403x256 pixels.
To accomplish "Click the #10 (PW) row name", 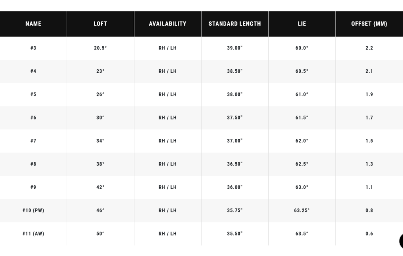I will click(x=33, y=210).
